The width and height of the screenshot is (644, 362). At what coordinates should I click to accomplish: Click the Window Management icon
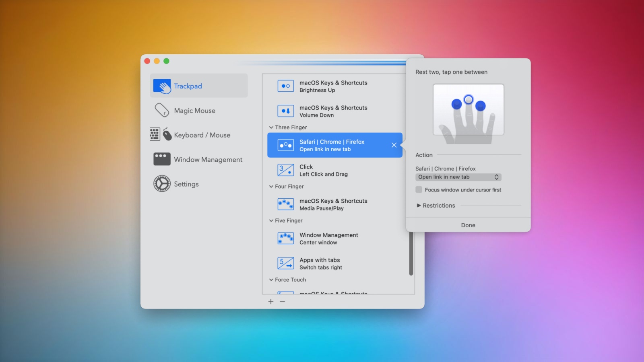click(x=162, y=159)
